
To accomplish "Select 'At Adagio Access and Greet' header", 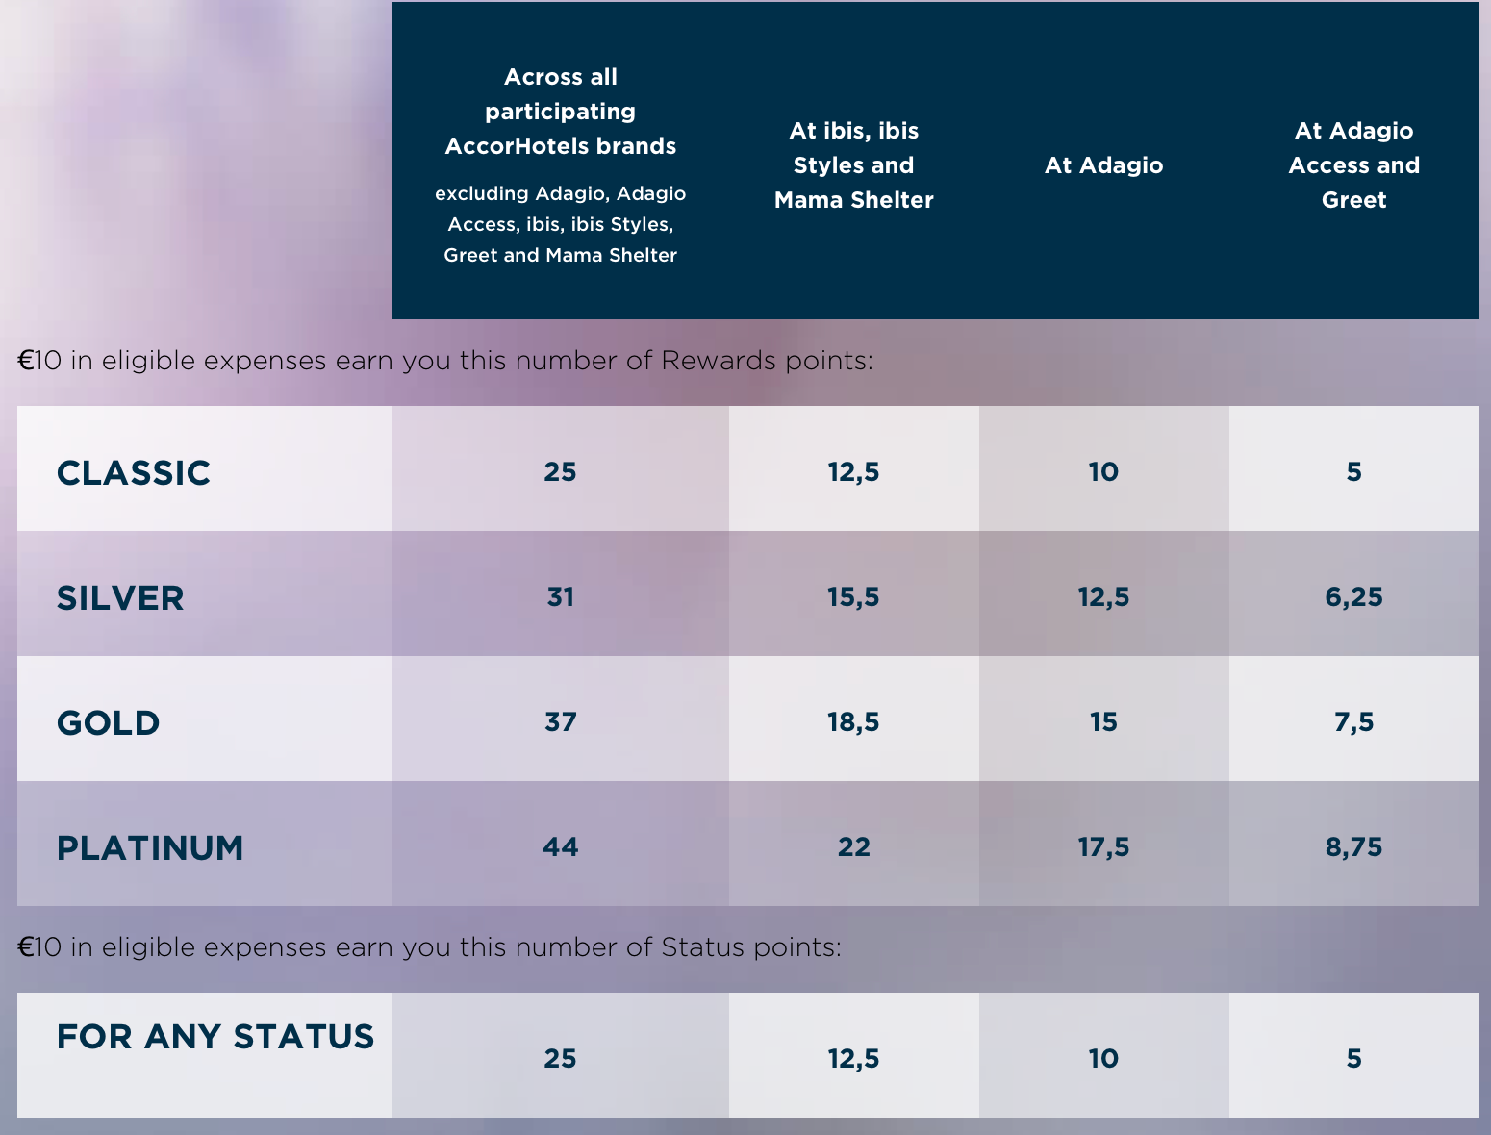I will pyautogui.click(x=1354, y=165).
